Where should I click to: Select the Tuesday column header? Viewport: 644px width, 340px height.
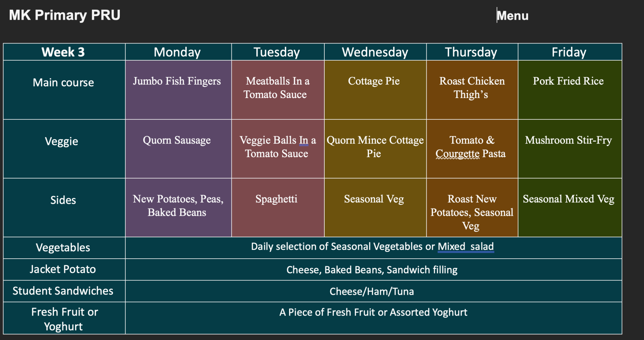[x=278, y=52]
